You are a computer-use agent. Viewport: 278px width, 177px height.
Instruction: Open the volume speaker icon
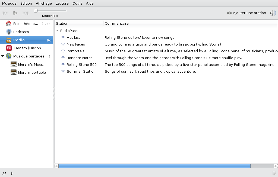click(x=273, y=13)
